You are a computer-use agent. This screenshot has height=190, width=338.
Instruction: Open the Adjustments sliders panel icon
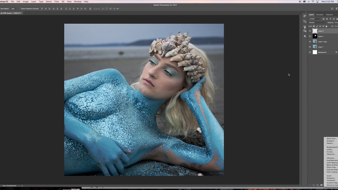pos(305,31)
